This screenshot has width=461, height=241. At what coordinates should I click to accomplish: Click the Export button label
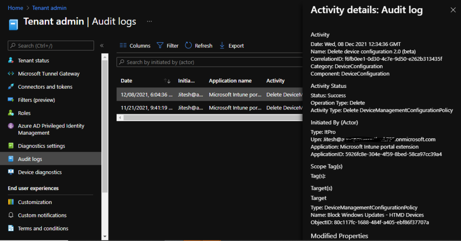[236, 45]
